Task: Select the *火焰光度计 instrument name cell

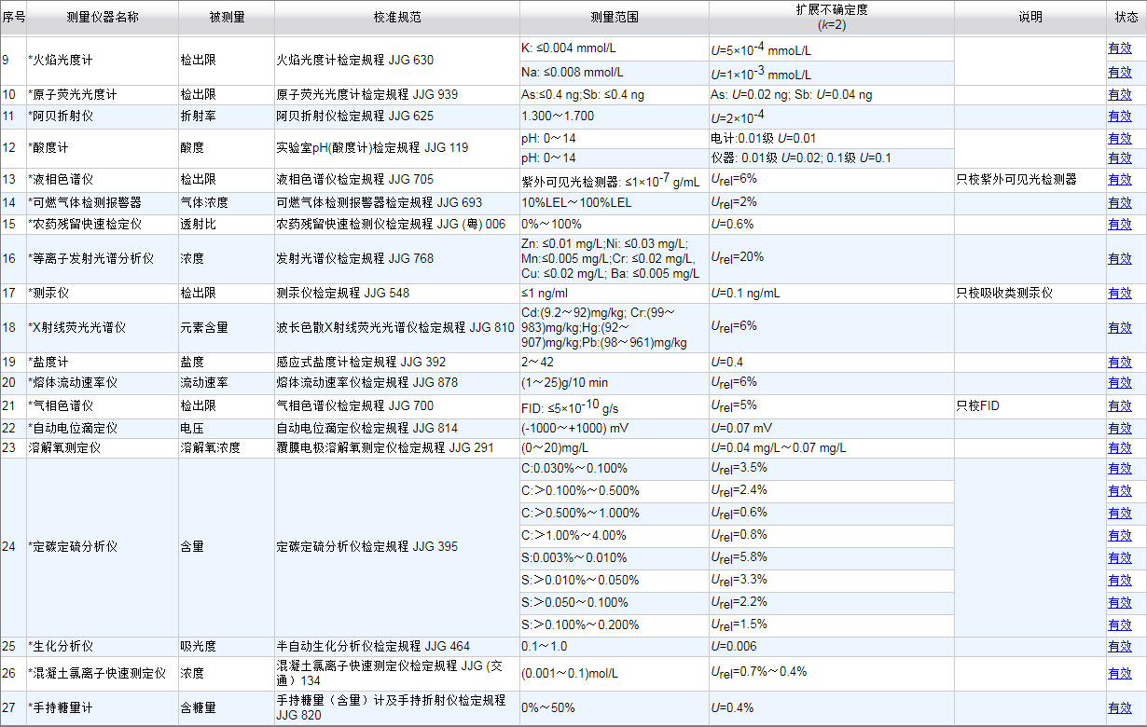Action: (103, 61)
